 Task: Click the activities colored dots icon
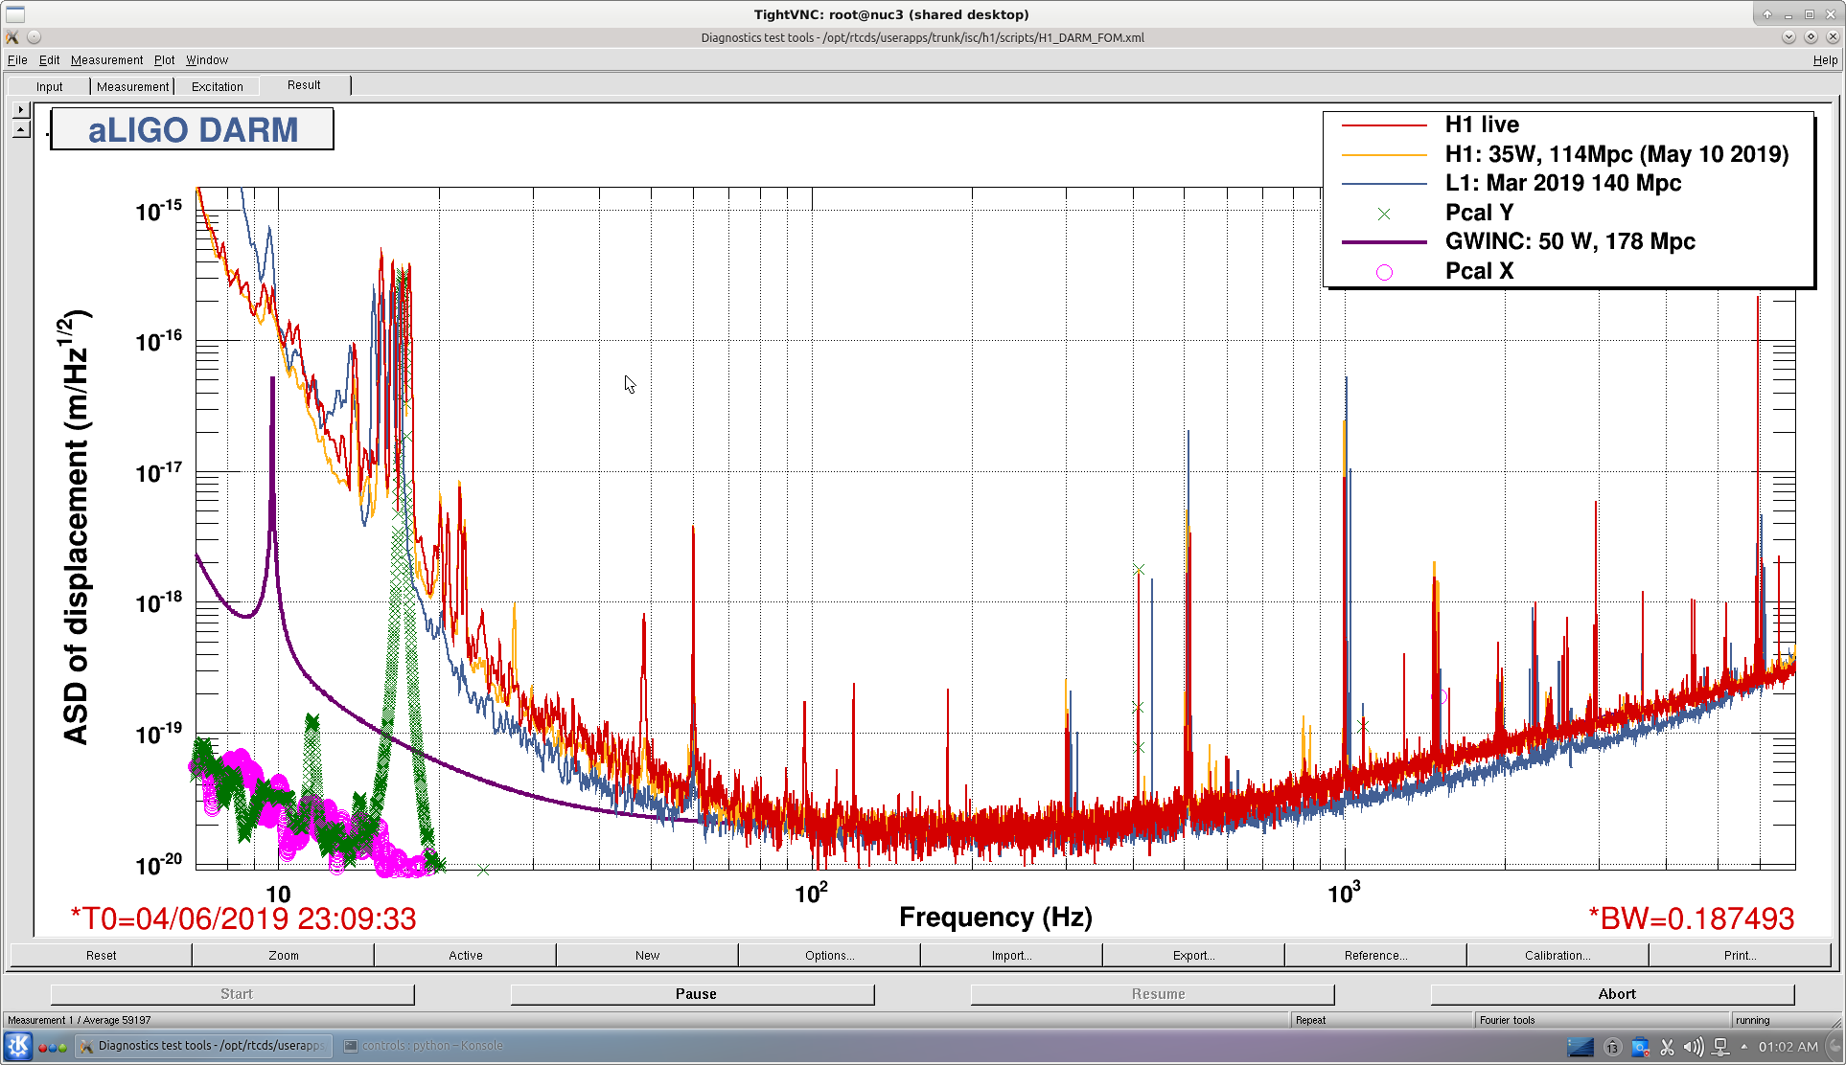(53, 1047)
